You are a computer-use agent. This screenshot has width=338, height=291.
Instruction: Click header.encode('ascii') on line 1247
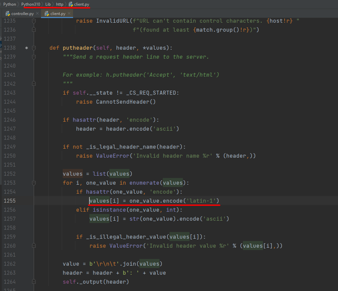[143, 129]
